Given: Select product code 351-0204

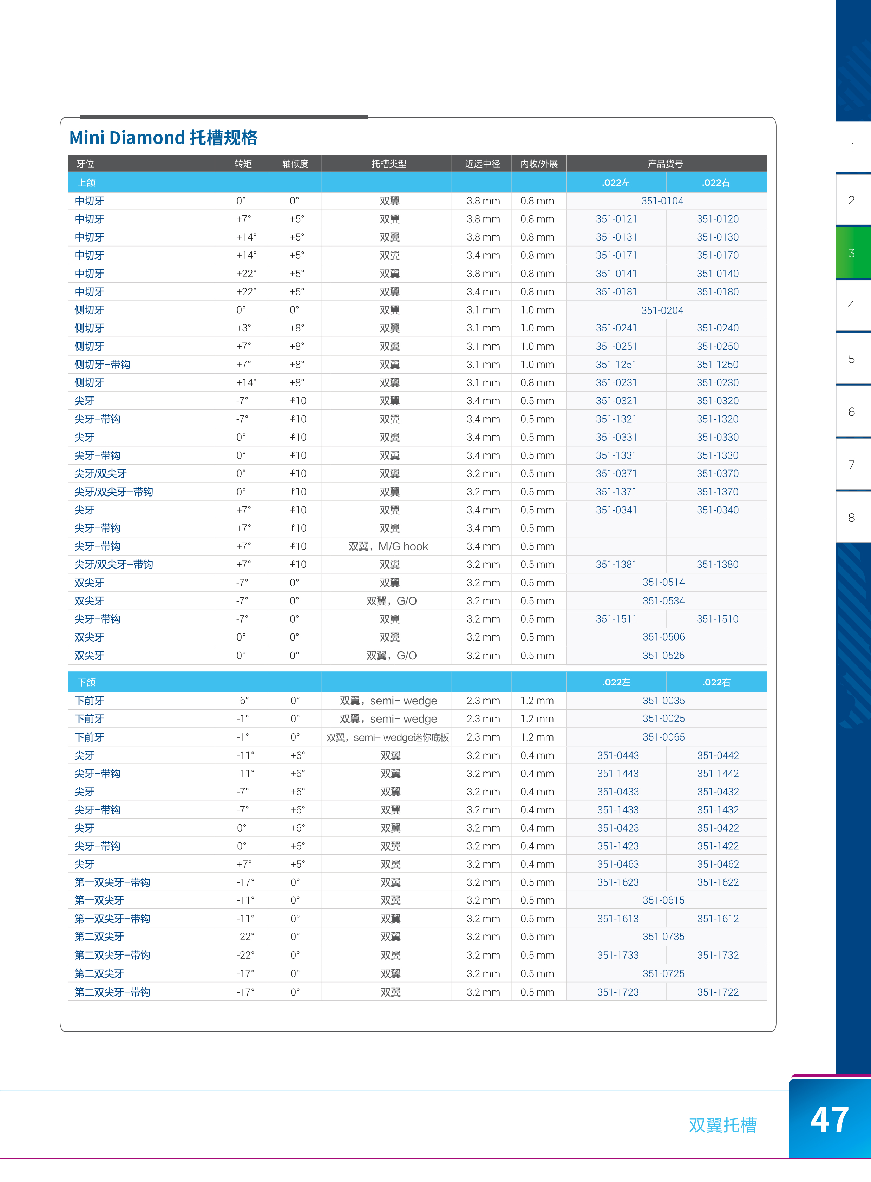Looking at the screenshot, I should 662,310.
